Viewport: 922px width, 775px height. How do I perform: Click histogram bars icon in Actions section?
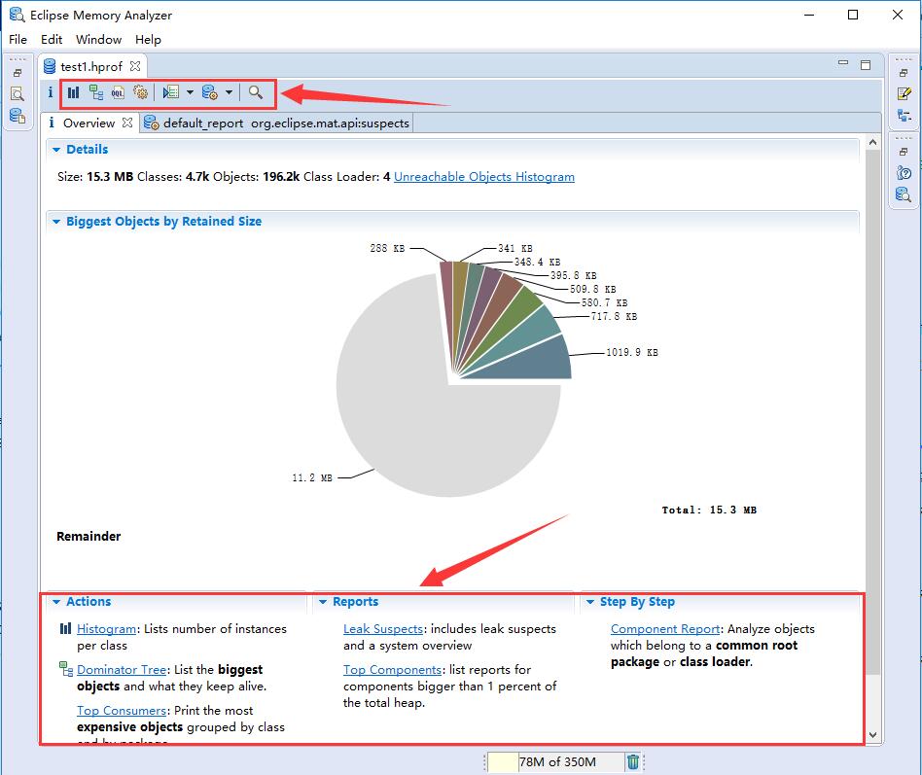[66, 628]
